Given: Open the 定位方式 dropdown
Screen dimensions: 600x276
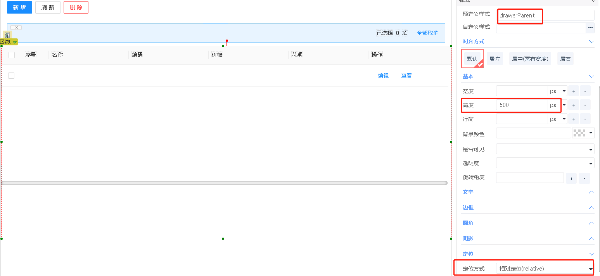Looking at the screenshot, I should [x=545, y=269].
